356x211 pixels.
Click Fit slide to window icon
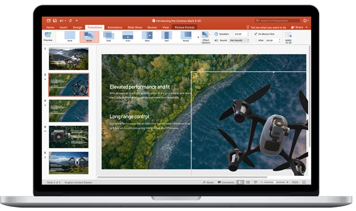click(x=304, y=182)
